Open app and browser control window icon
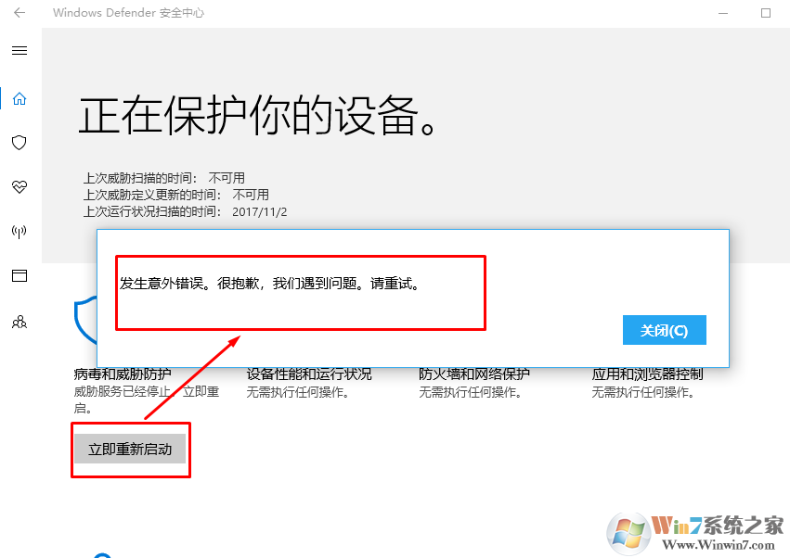 19,275
